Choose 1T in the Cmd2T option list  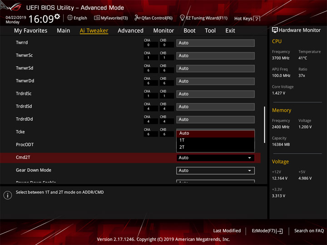click(215, 140)
